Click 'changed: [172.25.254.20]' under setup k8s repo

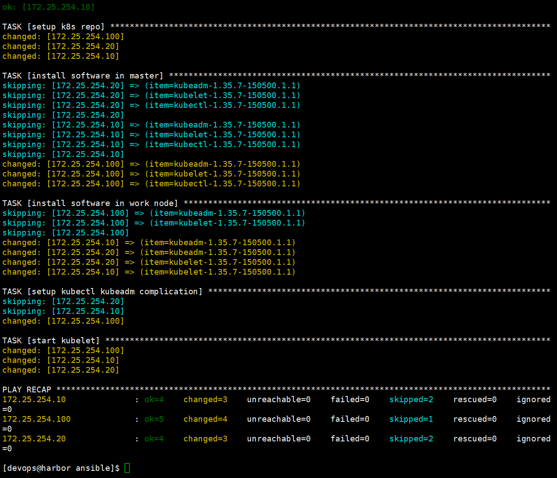point(61,46)
